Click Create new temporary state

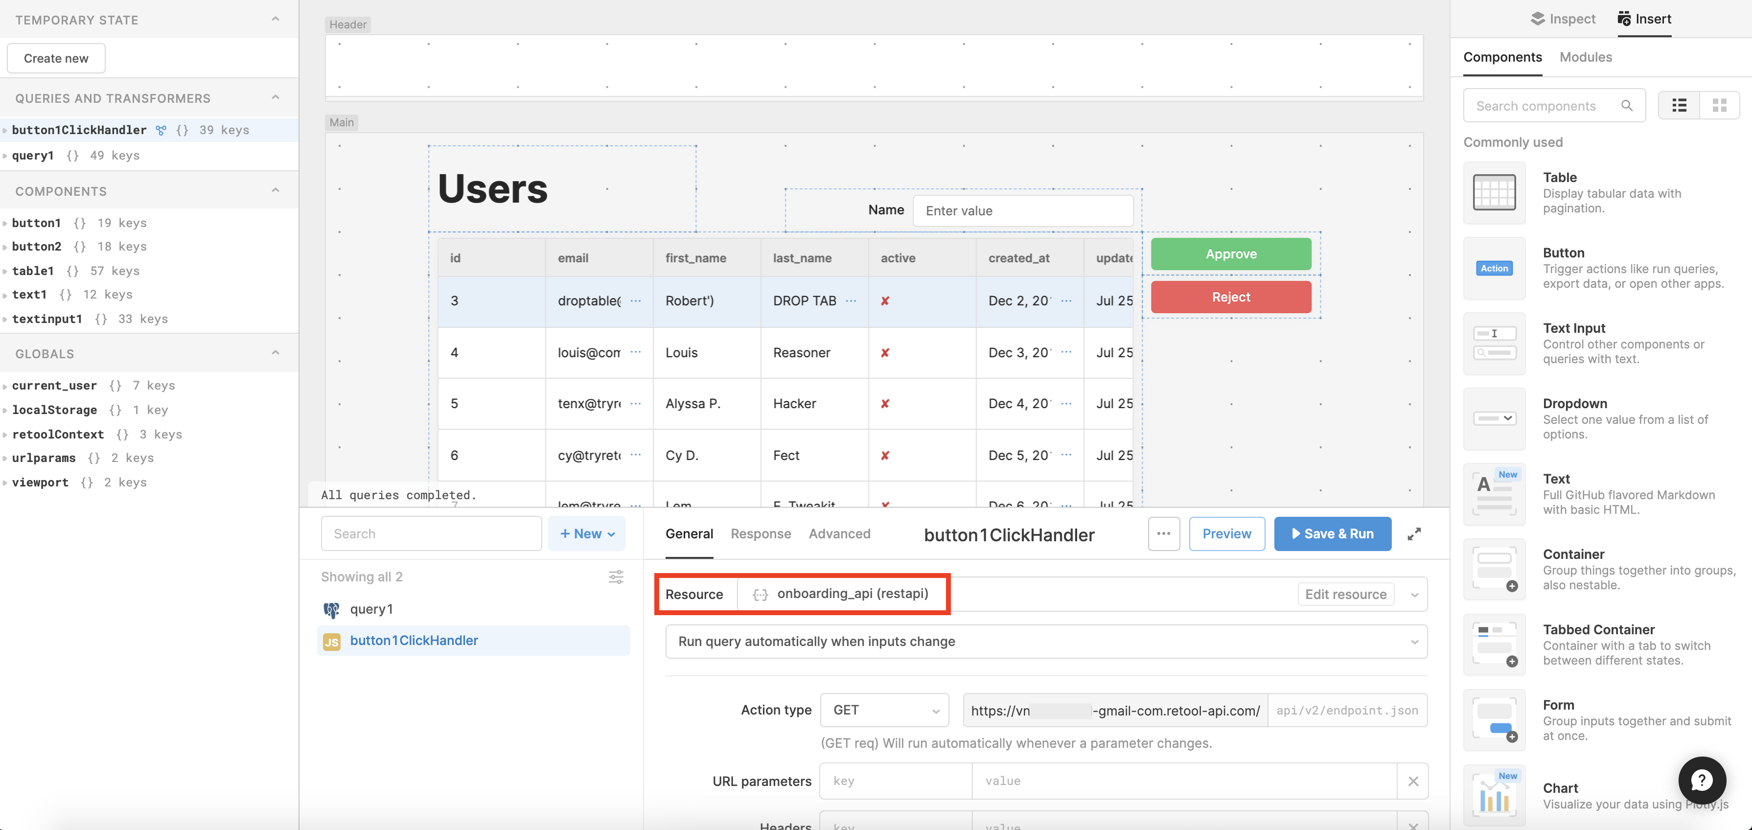click(x=56, y=59)
